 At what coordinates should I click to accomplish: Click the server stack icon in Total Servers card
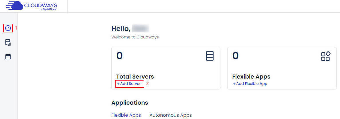(210, 56)
